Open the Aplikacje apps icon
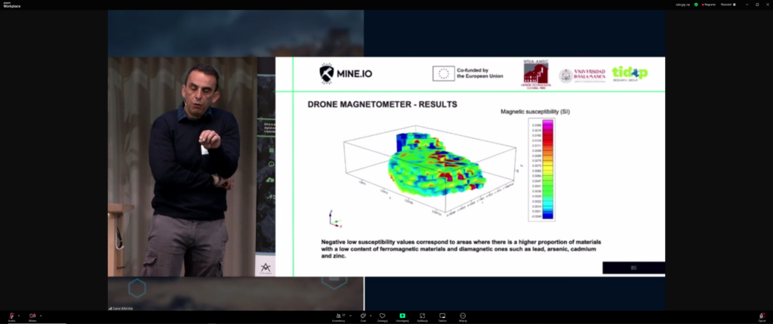Screen dimensions: 773x324 (x=423, y=315)
